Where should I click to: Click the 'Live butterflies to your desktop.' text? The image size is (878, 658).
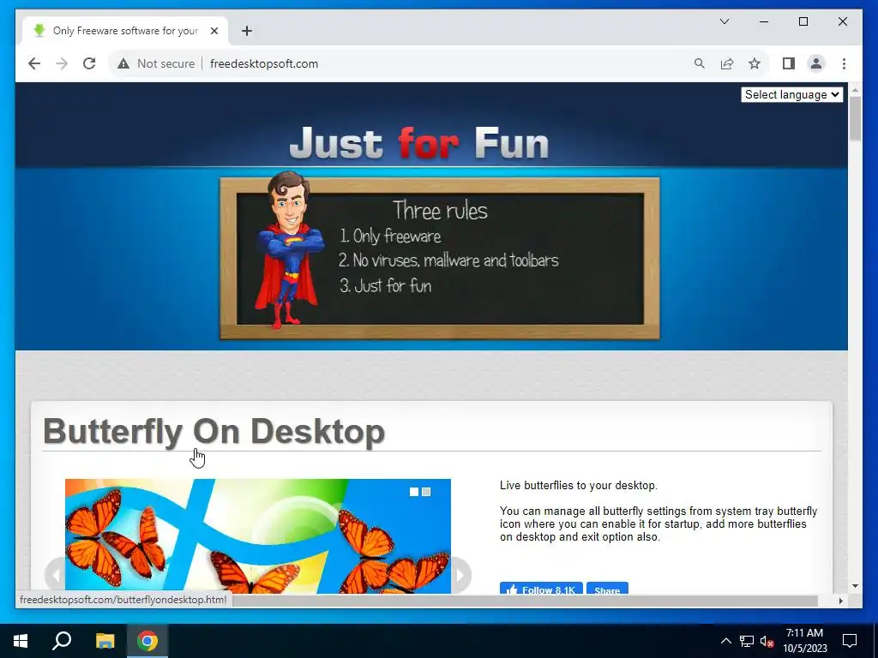[x=579, y=486]
